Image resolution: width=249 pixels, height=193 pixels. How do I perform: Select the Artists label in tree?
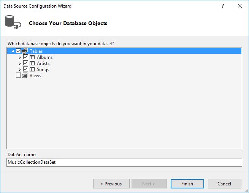coord(43,63)
